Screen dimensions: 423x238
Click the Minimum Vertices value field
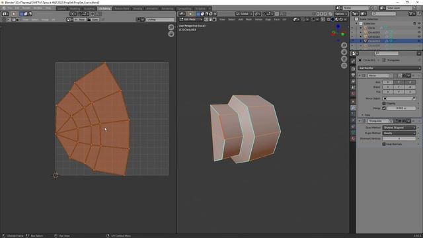399,138
